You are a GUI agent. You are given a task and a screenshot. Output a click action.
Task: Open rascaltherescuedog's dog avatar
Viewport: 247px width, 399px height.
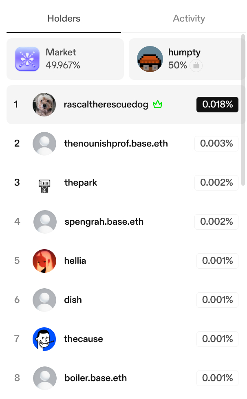[44, 105]
